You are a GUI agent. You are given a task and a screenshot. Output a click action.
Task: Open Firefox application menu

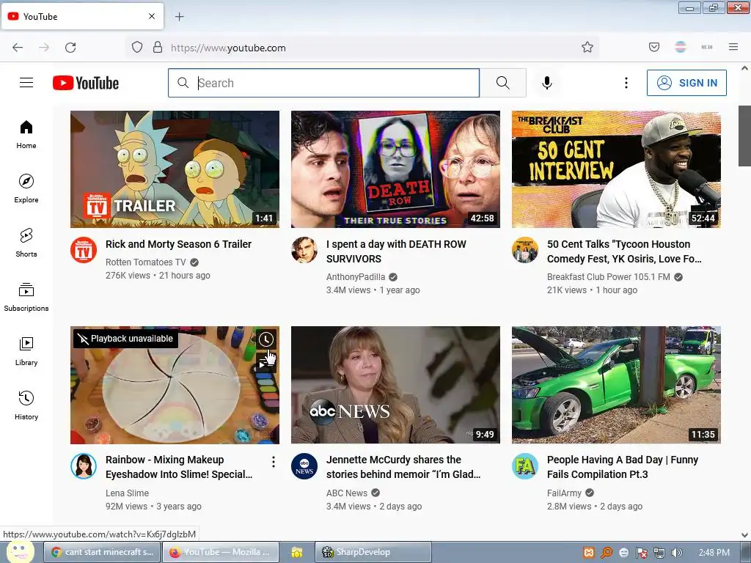pyautogui.click(x=733, y=47)
